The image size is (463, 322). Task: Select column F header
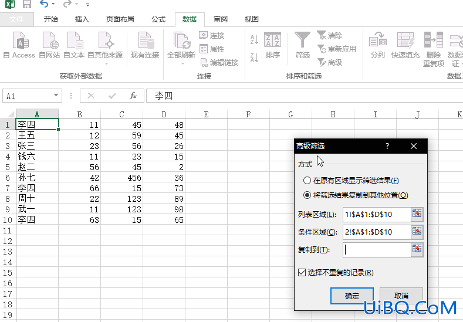pos(248,114)
